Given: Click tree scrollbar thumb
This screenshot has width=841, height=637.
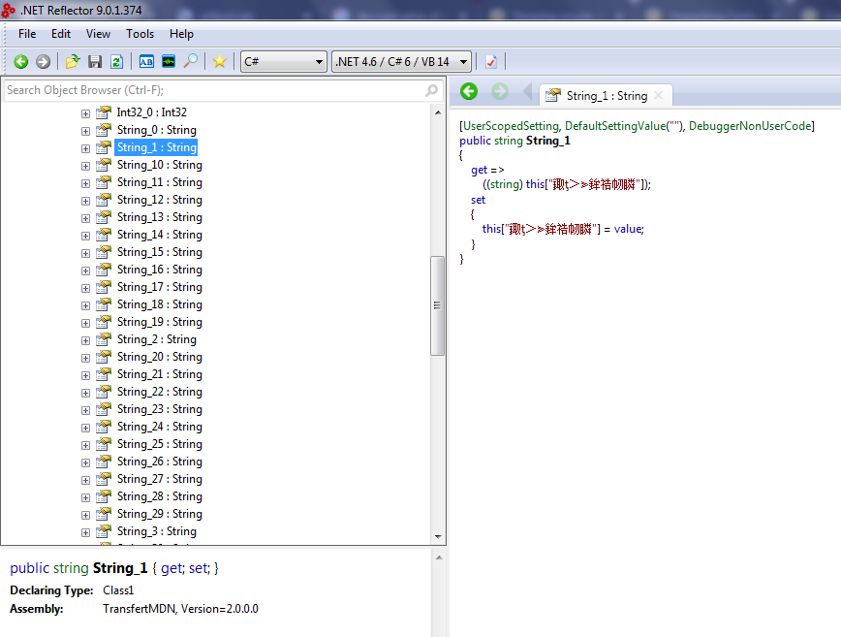Looking at the screenshot, I should (438, 305).
